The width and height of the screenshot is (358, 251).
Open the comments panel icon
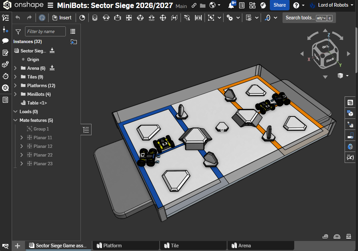5,41
